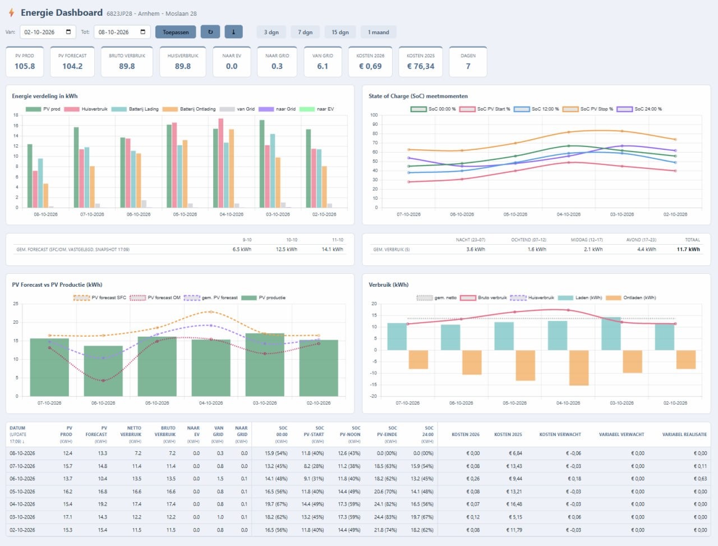
Task: Toggle Huisverbruik series in Energie verdeling legend
Action: pyautogui.click(x=86, y=109)
